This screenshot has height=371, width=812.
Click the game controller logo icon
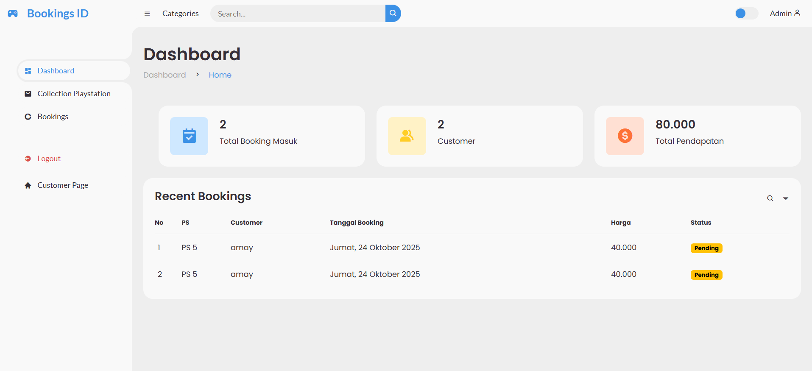click(13, 14)
